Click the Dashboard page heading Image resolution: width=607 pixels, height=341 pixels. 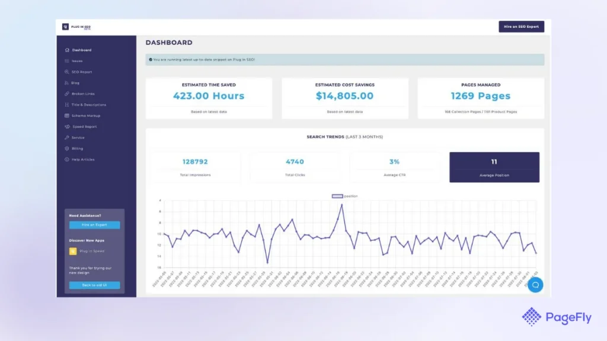[x=169, y=43]
